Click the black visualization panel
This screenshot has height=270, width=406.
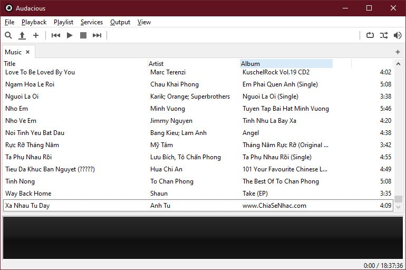coord(203,238)
